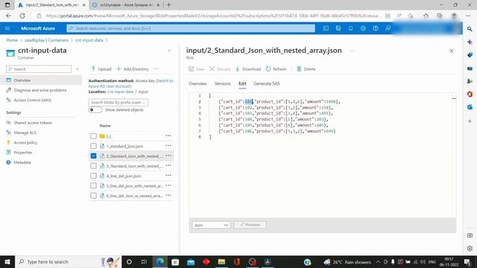Open the more menu for 2_Standard_Json_with_nested row

[x=168, y=156]
